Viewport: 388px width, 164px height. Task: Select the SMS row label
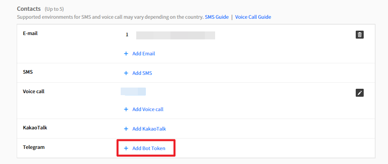(x=28, y=72)
